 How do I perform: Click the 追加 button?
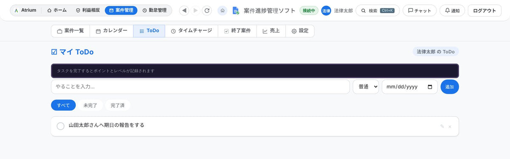coord(450,86)
